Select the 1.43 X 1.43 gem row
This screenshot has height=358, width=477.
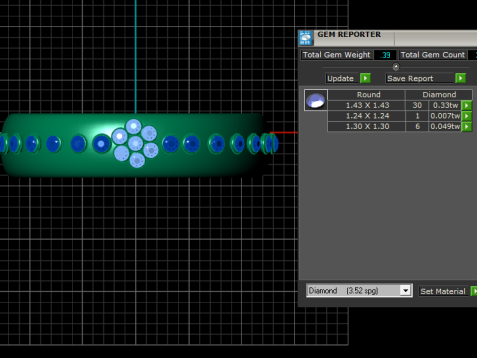tap(399, 105)
